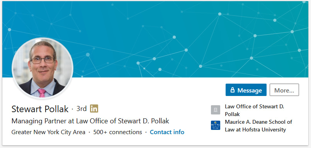
Task: Open the Contact info link
Action: point(167,132)
